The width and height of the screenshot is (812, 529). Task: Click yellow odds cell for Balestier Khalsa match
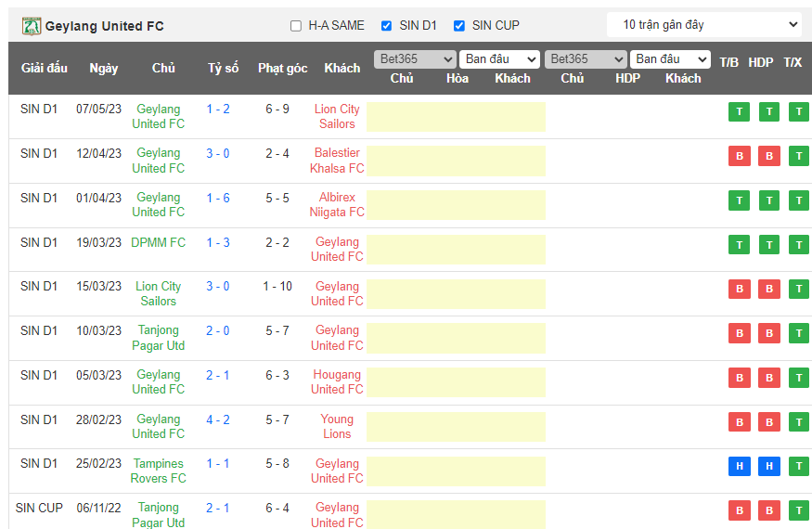coord(456,161)
